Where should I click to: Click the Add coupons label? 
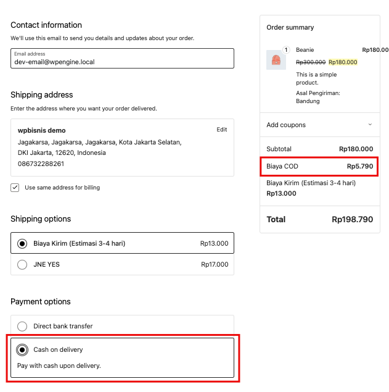(x=286, y=125)
